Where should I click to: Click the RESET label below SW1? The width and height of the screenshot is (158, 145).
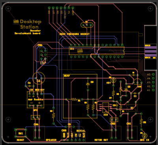point(21,140)
